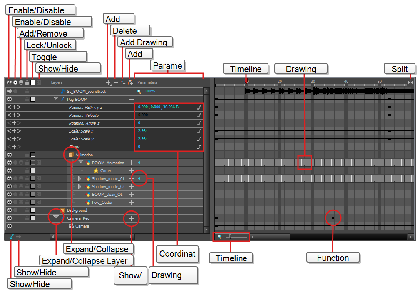Click the Onion Skin header icon

coord(21,83)
